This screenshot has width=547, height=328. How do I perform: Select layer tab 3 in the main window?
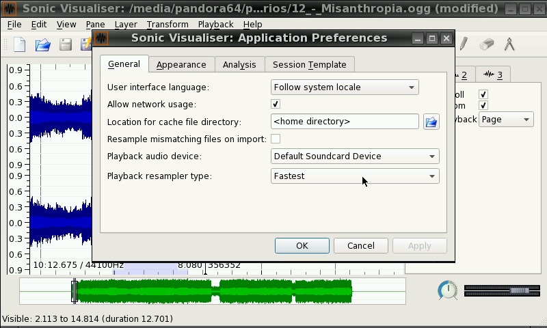coord(493,74)
